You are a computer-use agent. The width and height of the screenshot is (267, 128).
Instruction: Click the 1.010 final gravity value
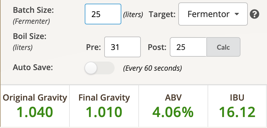click(x=104, y=112)
